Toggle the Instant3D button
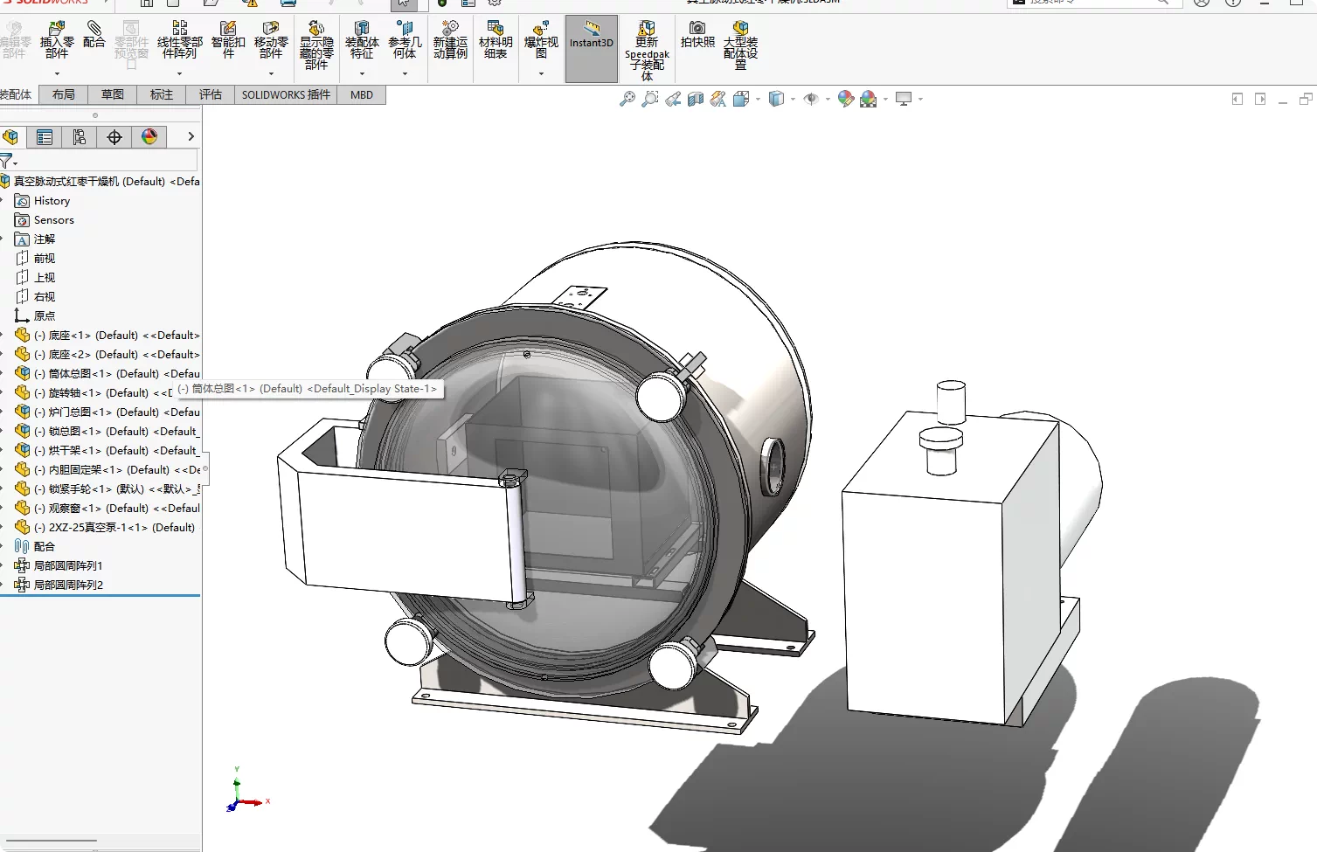 tap(592, 49)
